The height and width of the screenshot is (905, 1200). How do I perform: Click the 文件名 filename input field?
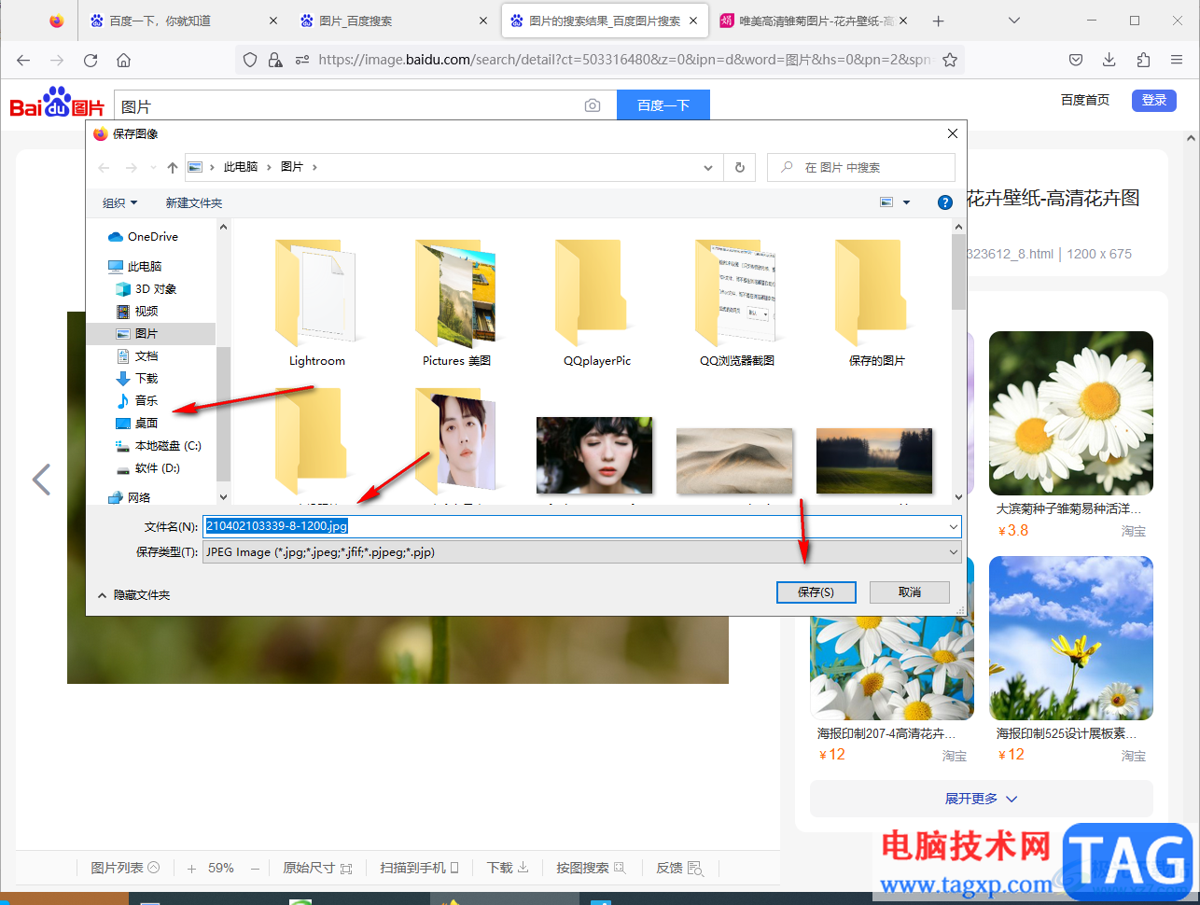(582, 526)
